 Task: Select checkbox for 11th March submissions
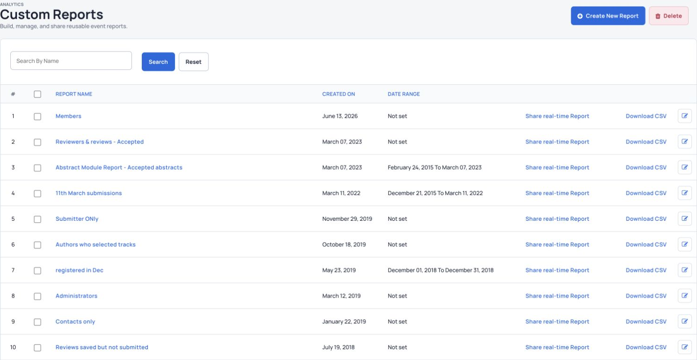click(38, 194)
